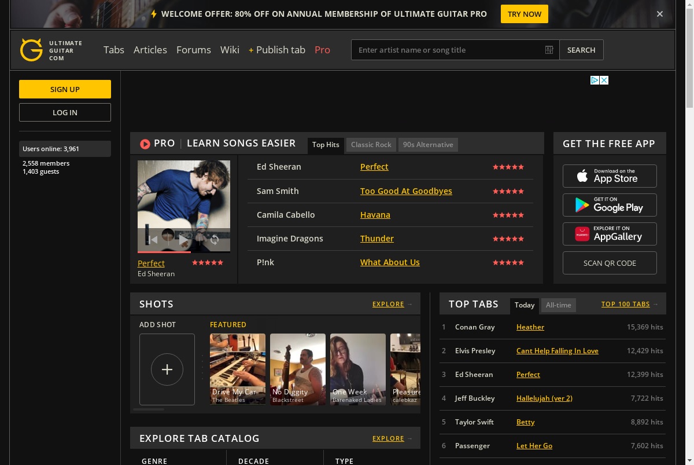Open the Let Her Go tab
Screen dimensions: 694x465
coord(534,446)
